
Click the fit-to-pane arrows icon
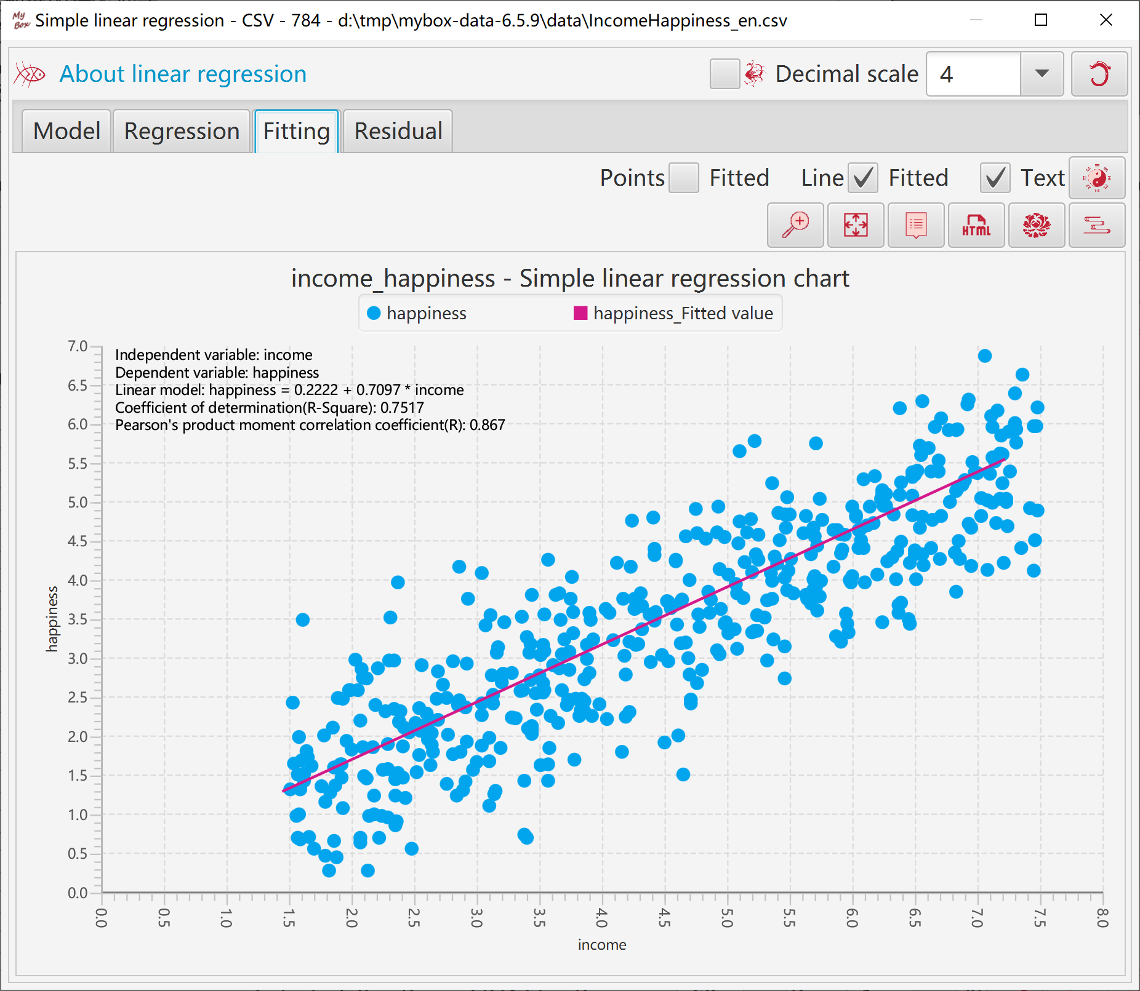pos(856,225)
